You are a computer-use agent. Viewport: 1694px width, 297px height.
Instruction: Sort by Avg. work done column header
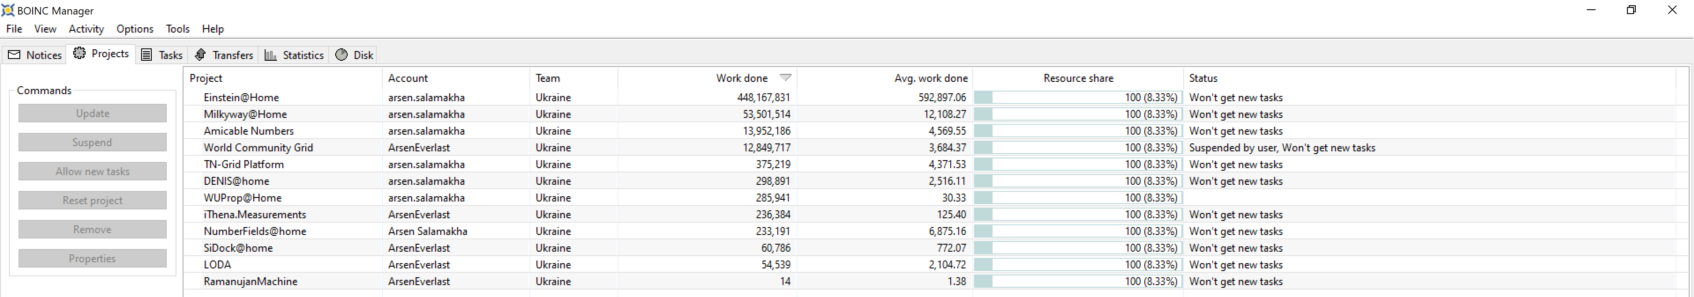pyautogui.click(x=884, y=78)
